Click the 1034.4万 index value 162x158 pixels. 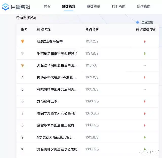coord(92,125)
